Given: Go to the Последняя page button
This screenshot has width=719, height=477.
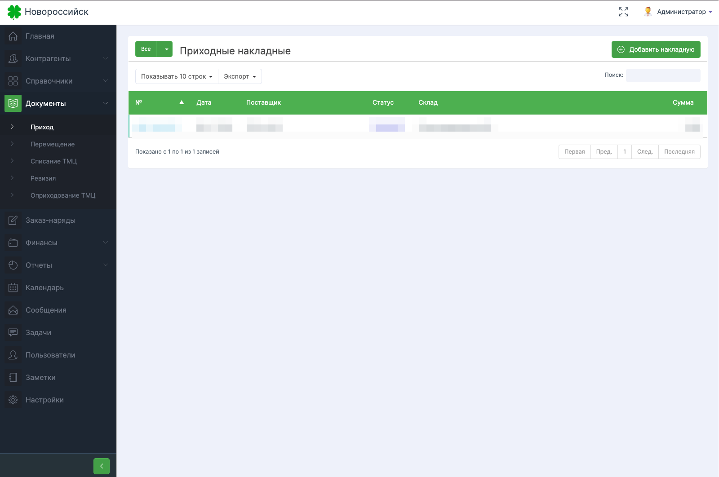Looking at the screenshot, I should pyautogui.click(x=679, y=152).
